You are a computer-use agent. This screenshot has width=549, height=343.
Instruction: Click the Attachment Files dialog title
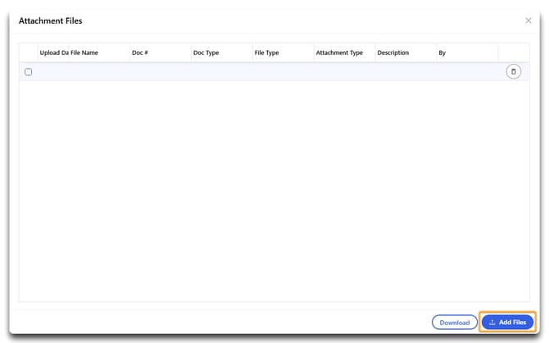(51, 20)
